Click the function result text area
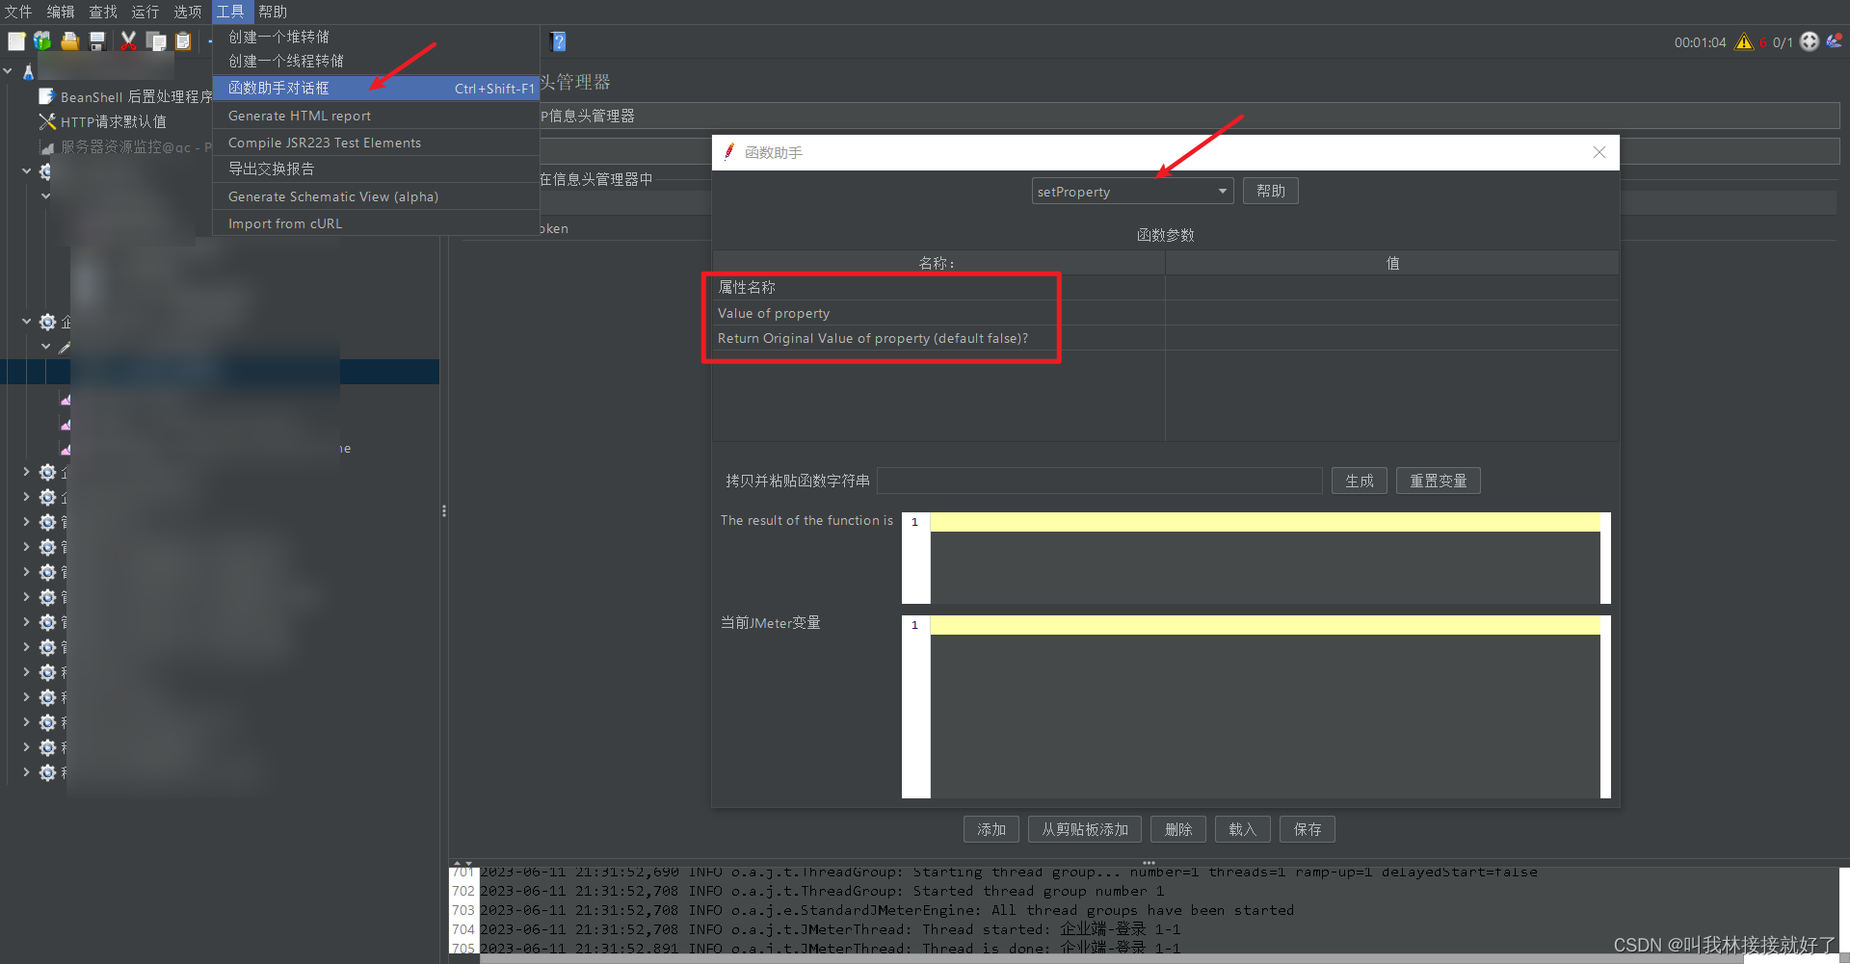 tap(1264, 559)
